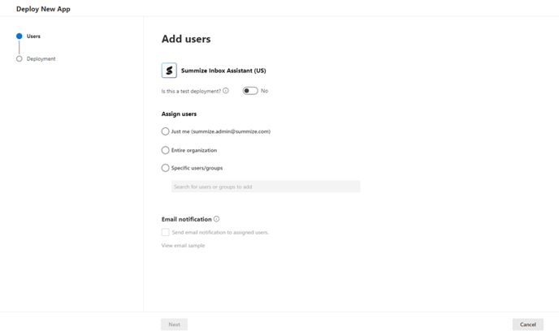Screen dimensions: 559x335
Task: Go to the Deployment step label
Action: click(41, 59)
